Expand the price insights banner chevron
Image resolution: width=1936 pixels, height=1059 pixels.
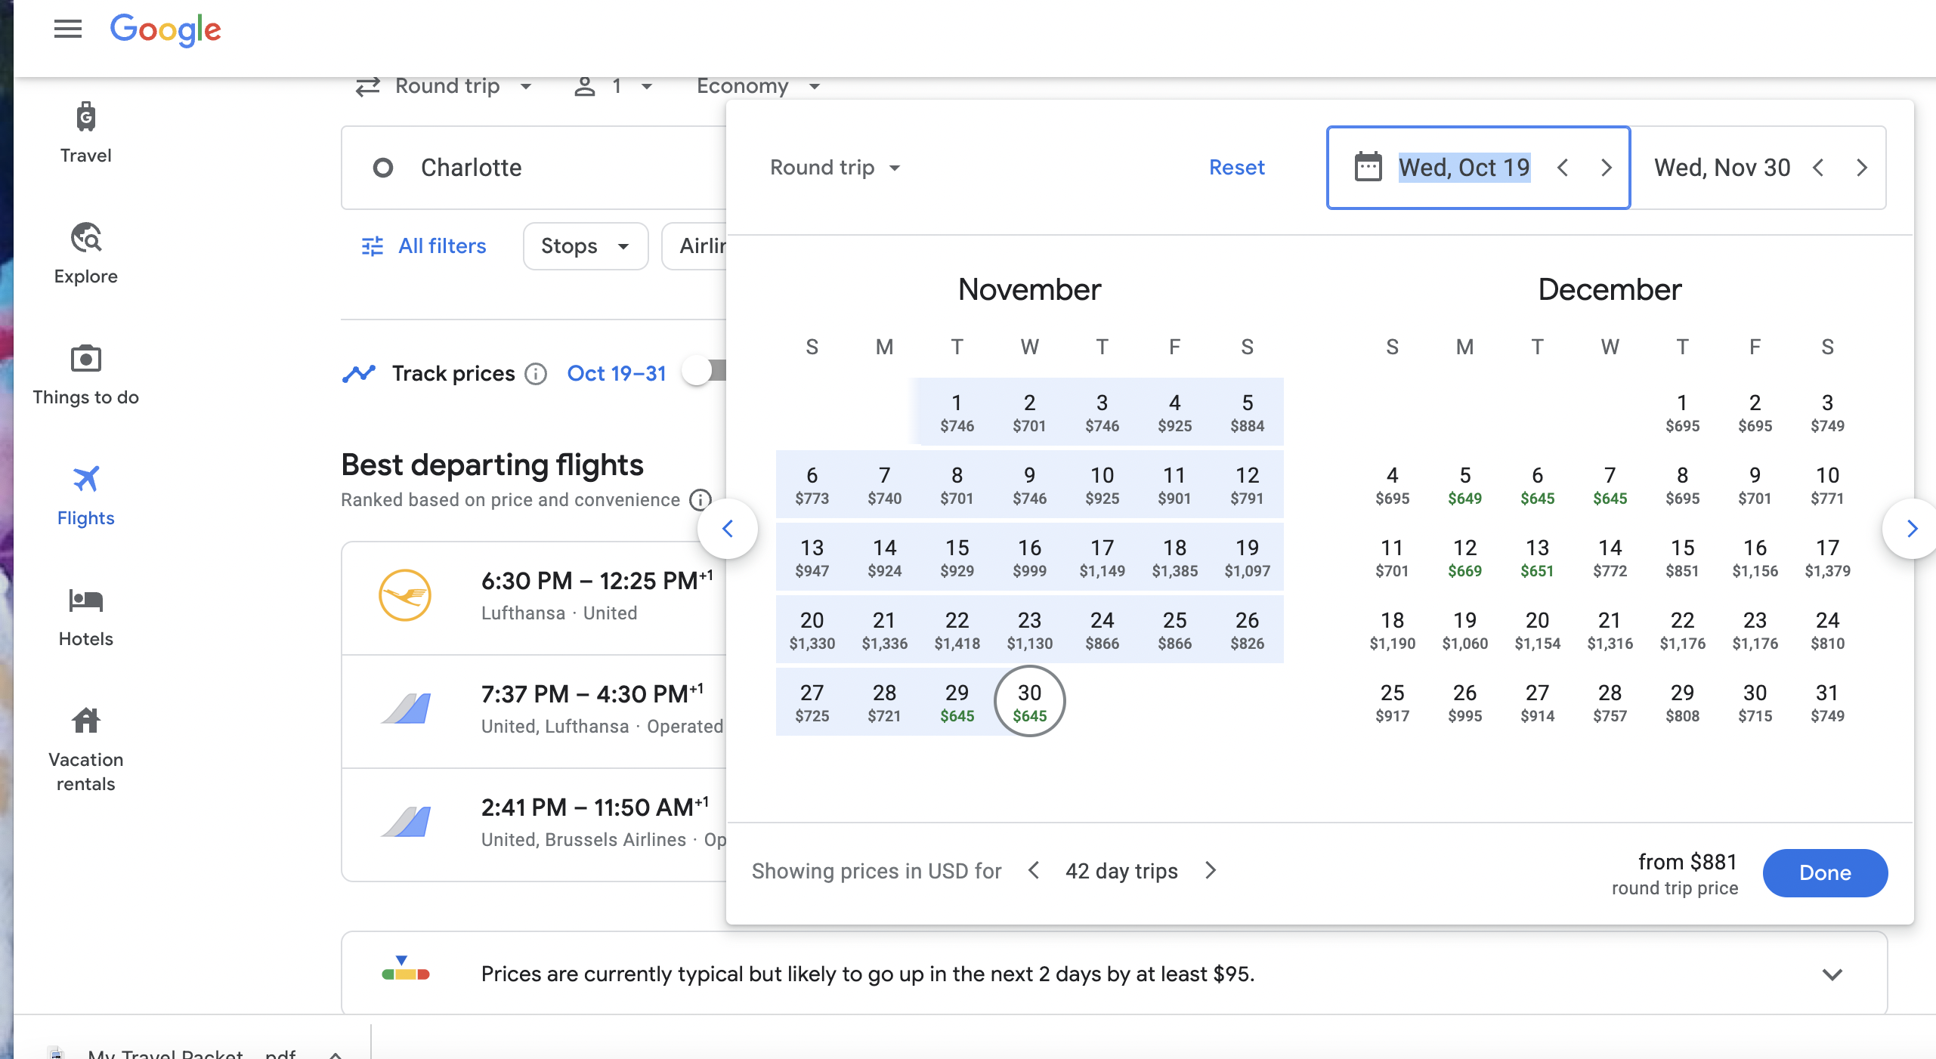coord(1832,974)
